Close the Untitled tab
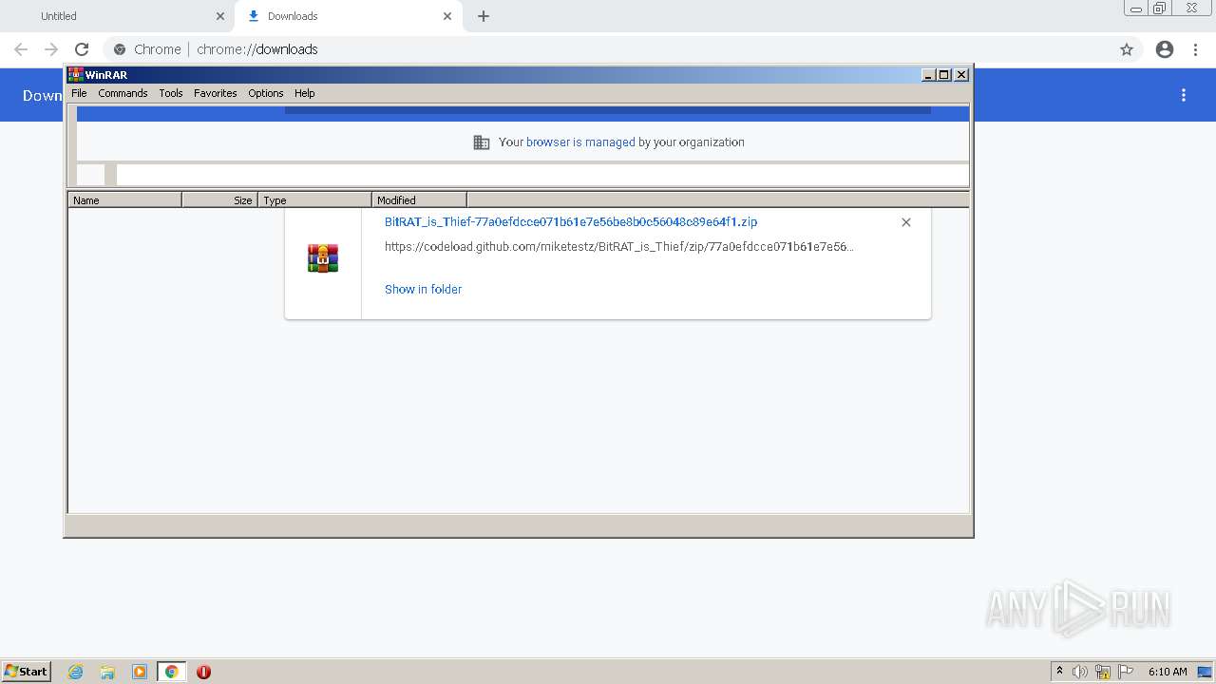The image size is (1216, 684). [220, 16]
